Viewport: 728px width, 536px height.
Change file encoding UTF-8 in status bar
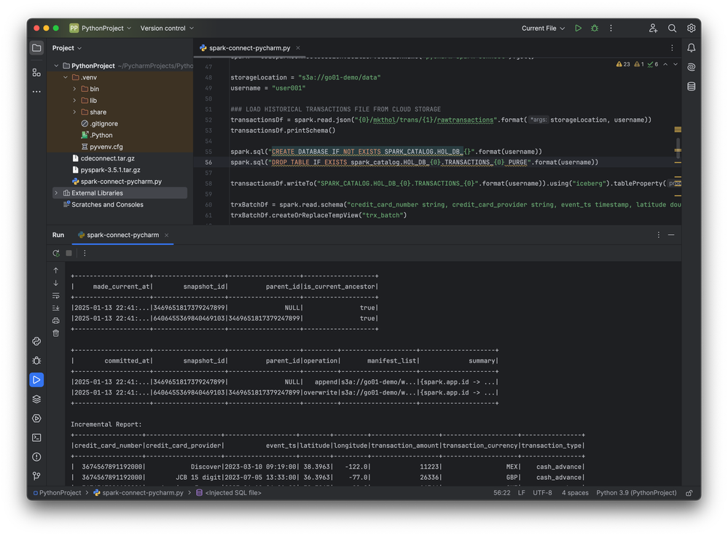(x=542, y=493)
